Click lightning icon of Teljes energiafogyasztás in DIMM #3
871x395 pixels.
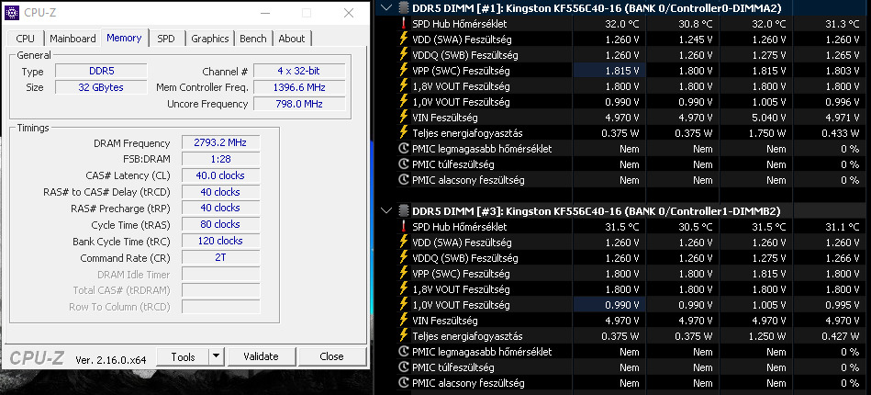[404, 335]
